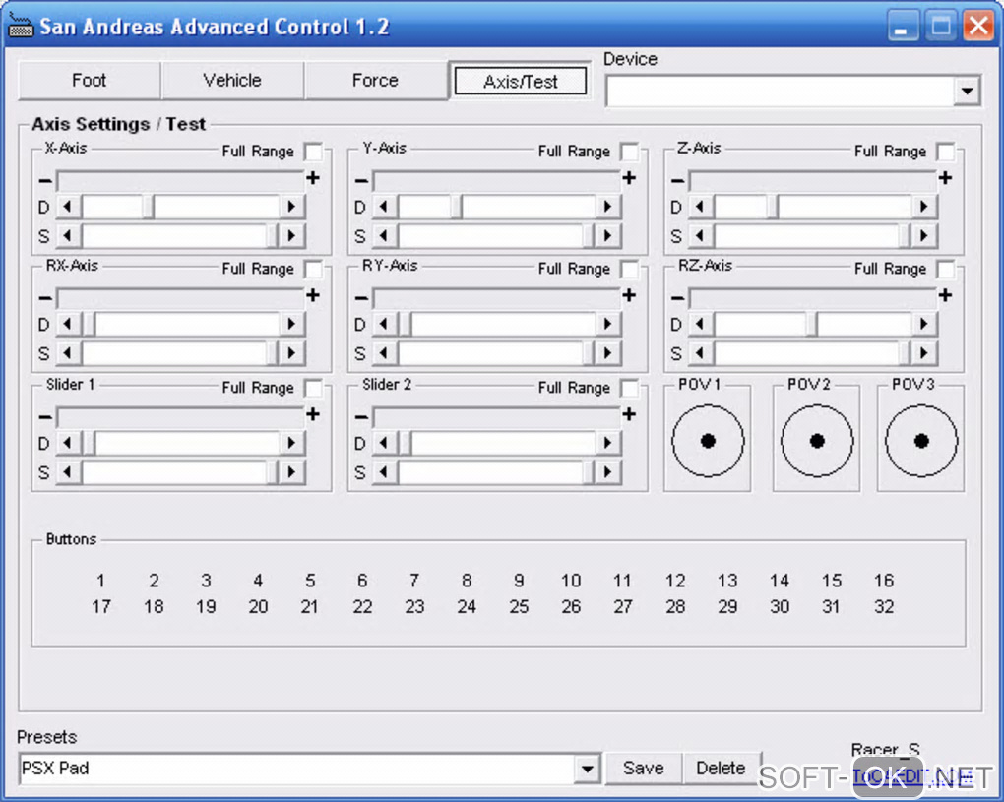This screenshot has height=802, width=1004.
Task: Click button number 32 indicator
Action: pyautogui.click(x=884, y=607)
